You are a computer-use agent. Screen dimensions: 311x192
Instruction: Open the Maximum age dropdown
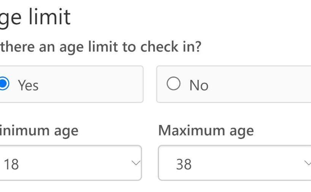pyautogui.click(x=234, y=163)
